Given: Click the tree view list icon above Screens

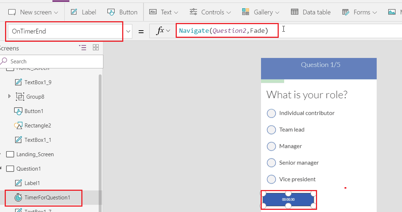Looking at the screenshot, I should click(x=83, y=48).
